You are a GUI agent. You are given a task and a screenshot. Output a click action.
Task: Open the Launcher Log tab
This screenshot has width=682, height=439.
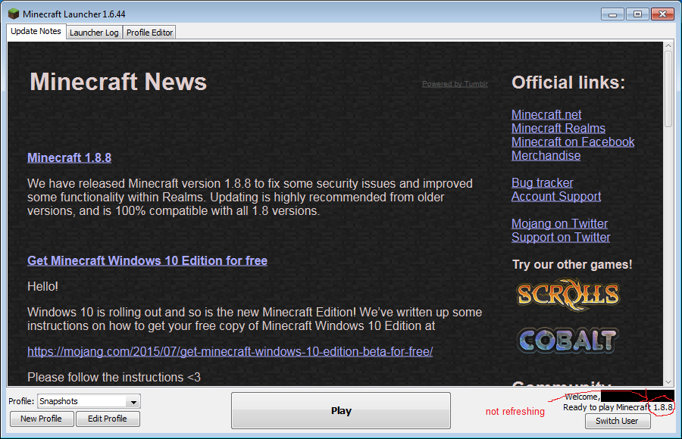[x=94, y=33]
